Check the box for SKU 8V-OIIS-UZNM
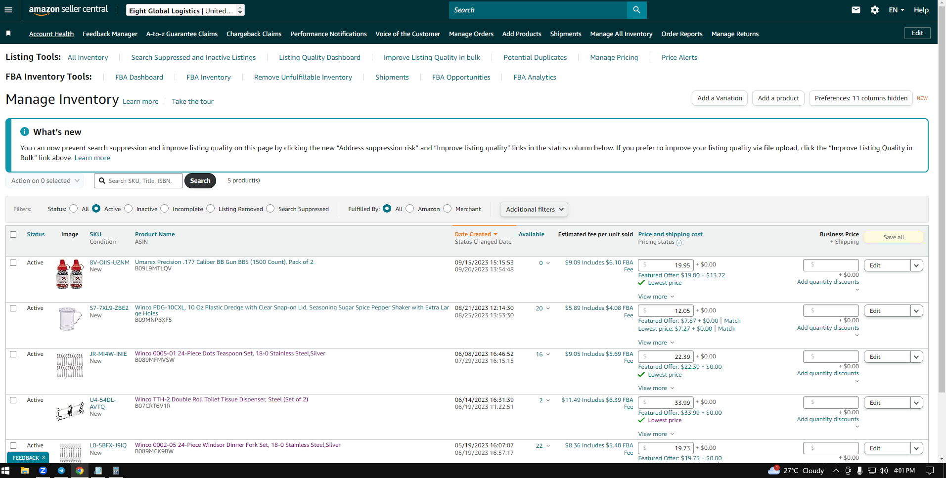 click(13, 262)
